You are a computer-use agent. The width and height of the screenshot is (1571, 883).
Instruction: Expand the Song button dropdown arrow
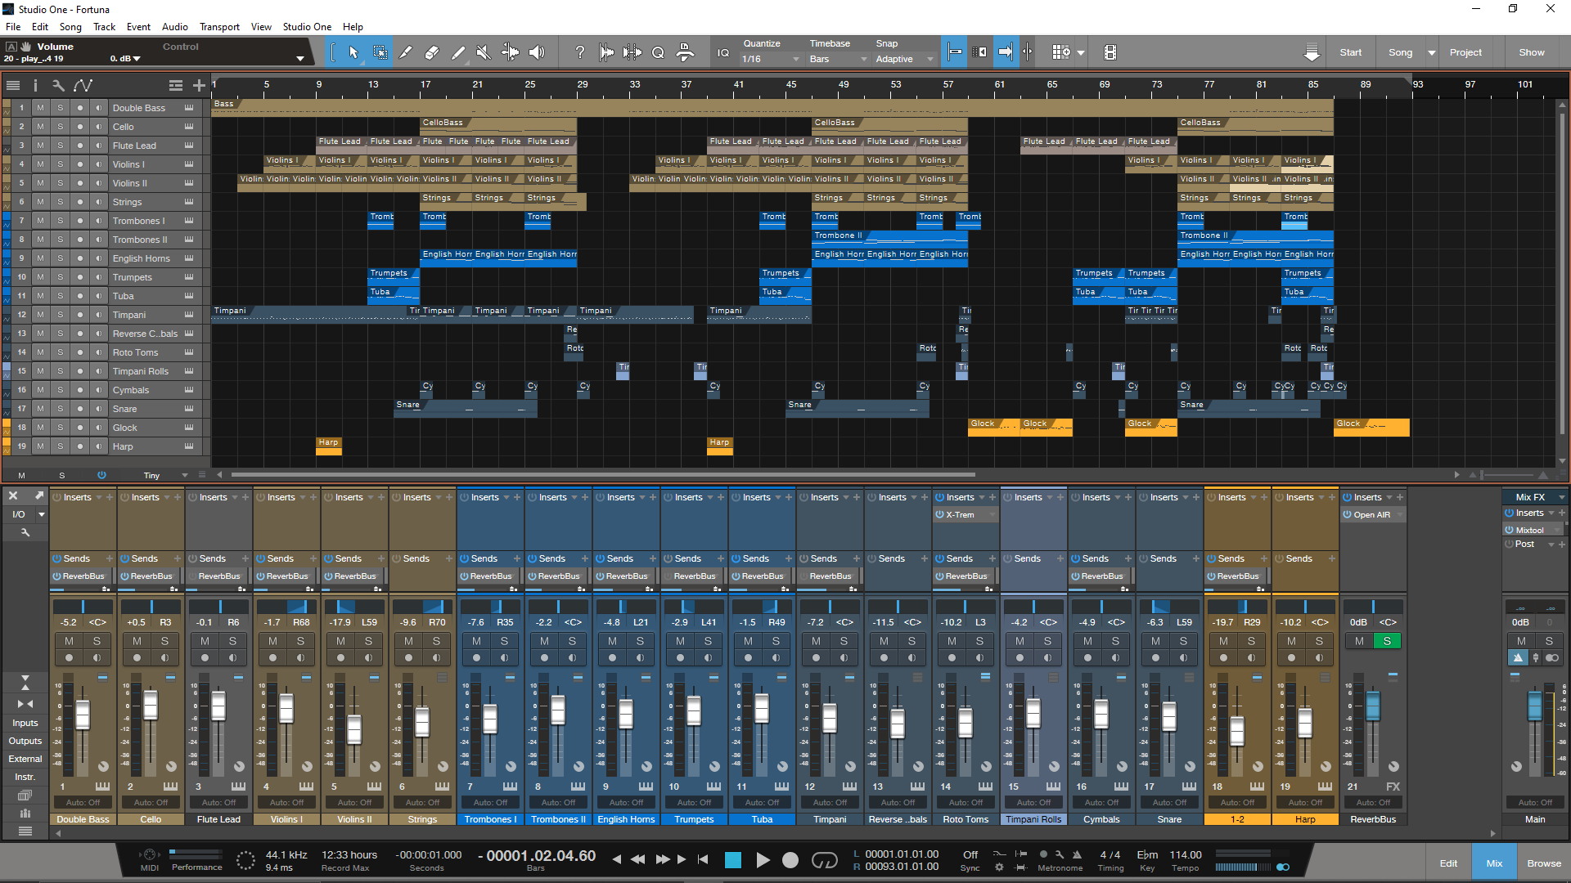pyautogui.click(x=1432, y=52)
